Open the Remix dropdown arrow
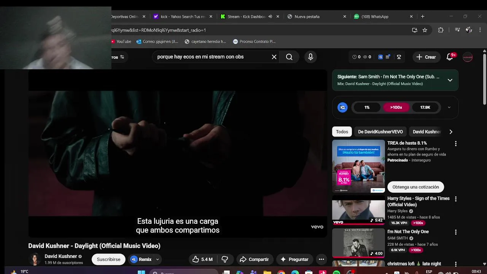The height and width of the screenshot is (274, 487). [158, 260]
